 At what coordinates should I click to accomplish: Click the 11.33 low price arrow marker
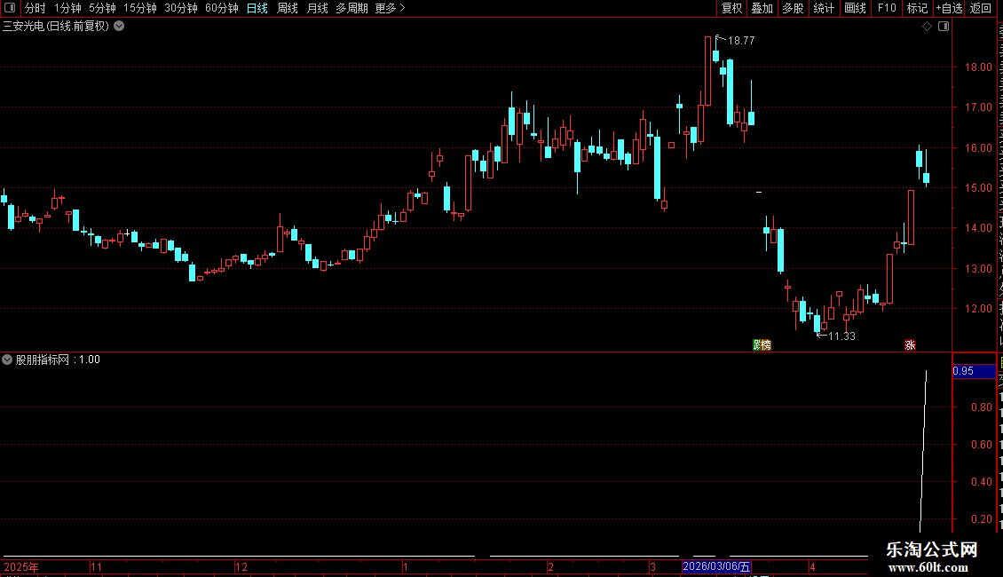coord(836,336)
